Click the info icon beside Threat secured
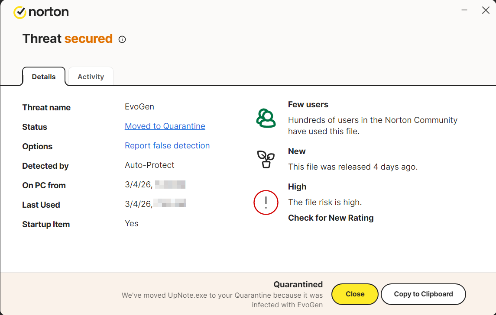This screenshot has height=315, width=496. pyautogui.click(x=122, y=39)
